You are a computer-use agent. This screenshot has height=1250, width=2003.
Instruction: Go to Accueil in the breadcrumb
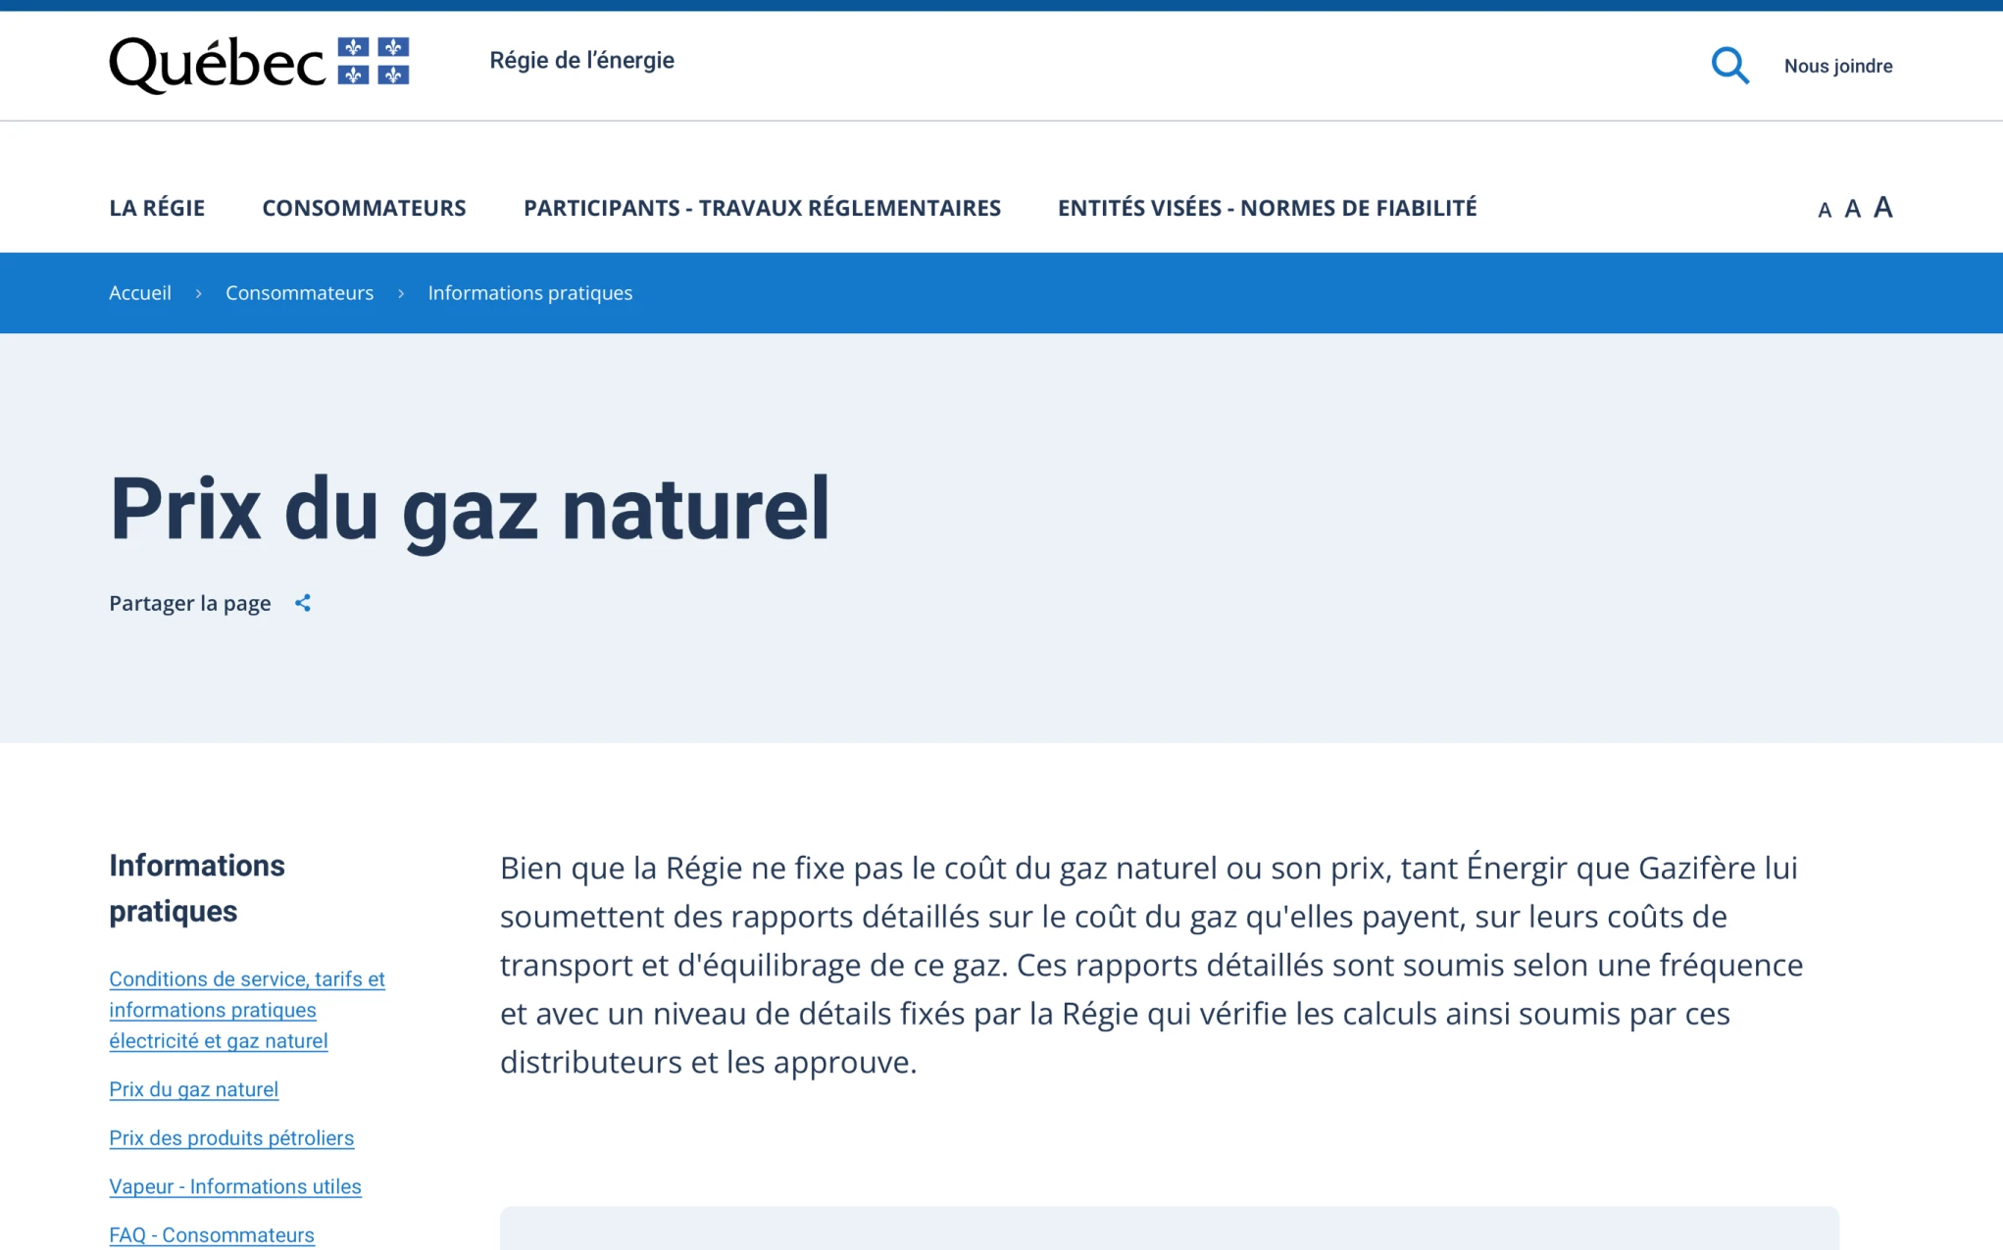coord(139,293)
